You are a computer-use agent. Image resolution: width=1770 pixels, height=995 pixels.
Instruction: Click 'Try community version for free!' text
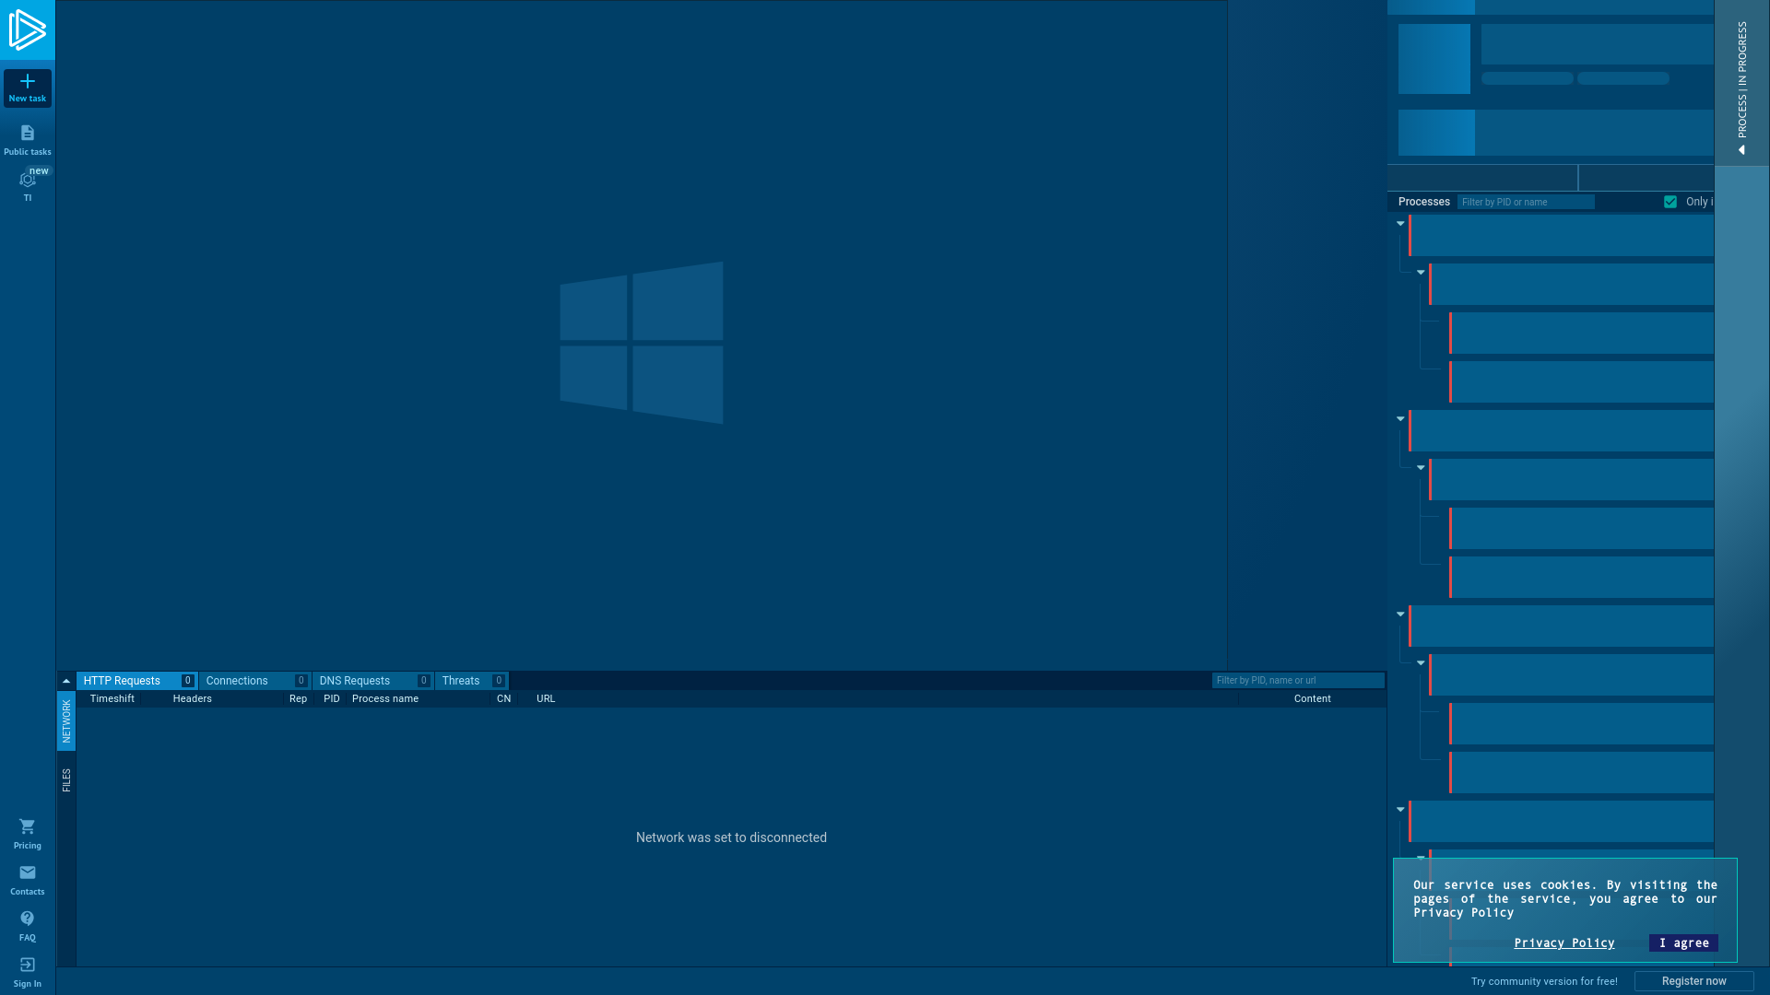(x=1544, y=982)
